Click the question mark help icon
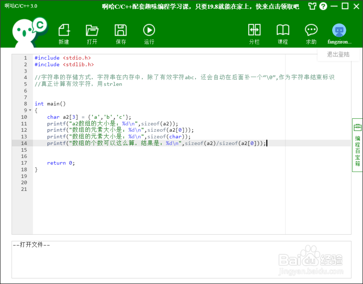The width and height of the screenshot is (363, 284). (x=323, y=6)
